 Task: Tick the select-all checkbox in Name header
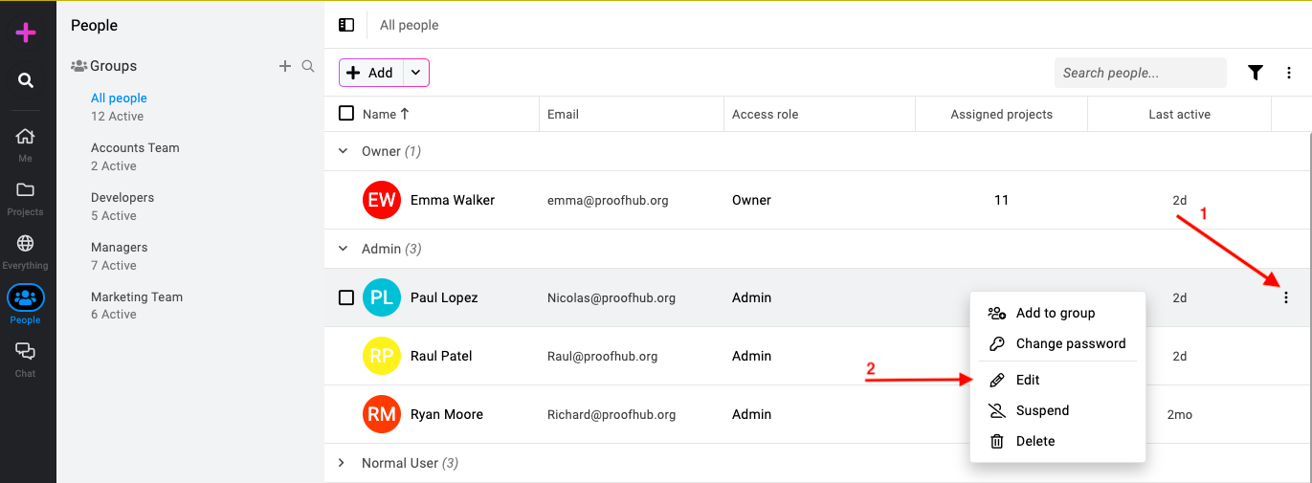click(x=346, y=114)
